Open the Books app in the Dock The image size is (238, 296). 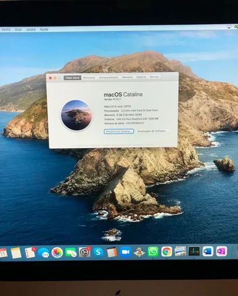pyautogui.click(x=112, y=252)
